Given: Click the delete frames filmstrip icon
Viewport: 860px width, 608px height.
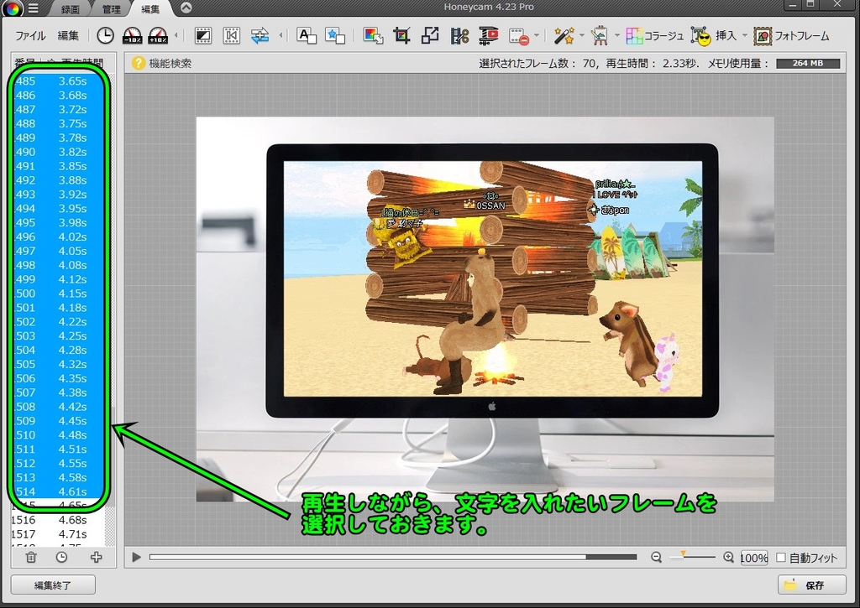Looking at the screenshot, I should click(518, 36).
